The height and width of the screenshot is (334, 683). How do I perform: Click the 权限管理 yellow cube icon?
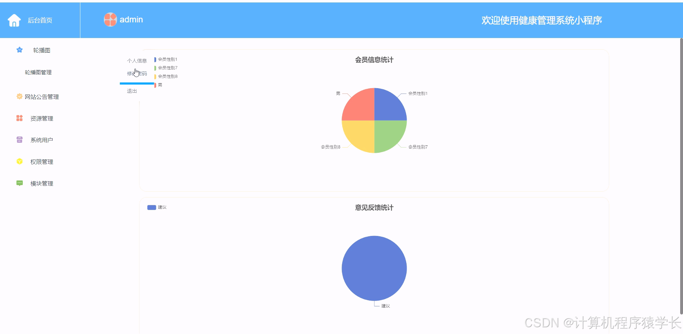coord(20,161)
